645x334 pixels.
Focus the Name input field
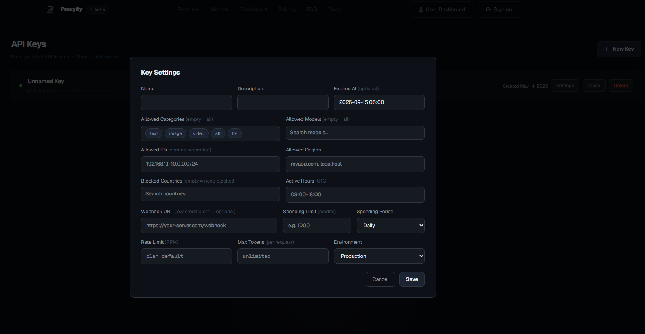tap(186, 102)
